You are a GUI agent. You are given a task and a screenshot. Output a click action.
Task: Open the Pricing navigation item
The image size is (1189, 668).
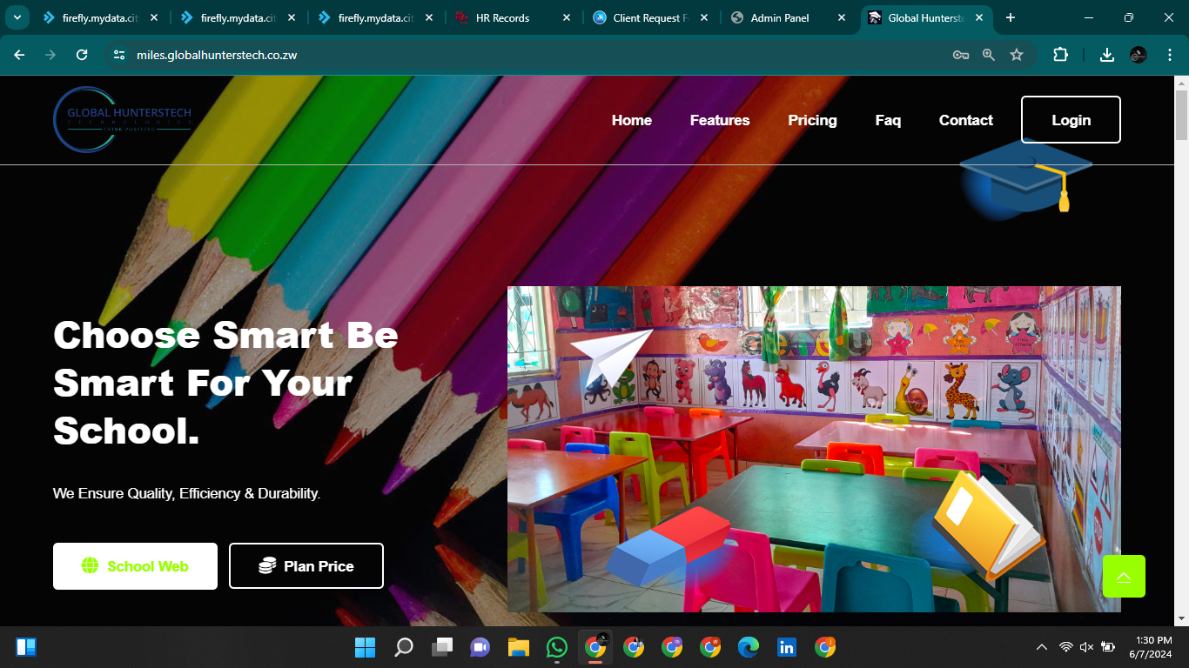pos(812,120)
